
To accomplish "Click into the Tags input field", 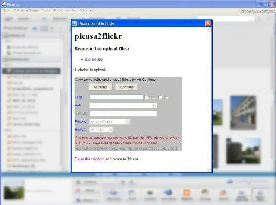I will click(x=116, y=97).
